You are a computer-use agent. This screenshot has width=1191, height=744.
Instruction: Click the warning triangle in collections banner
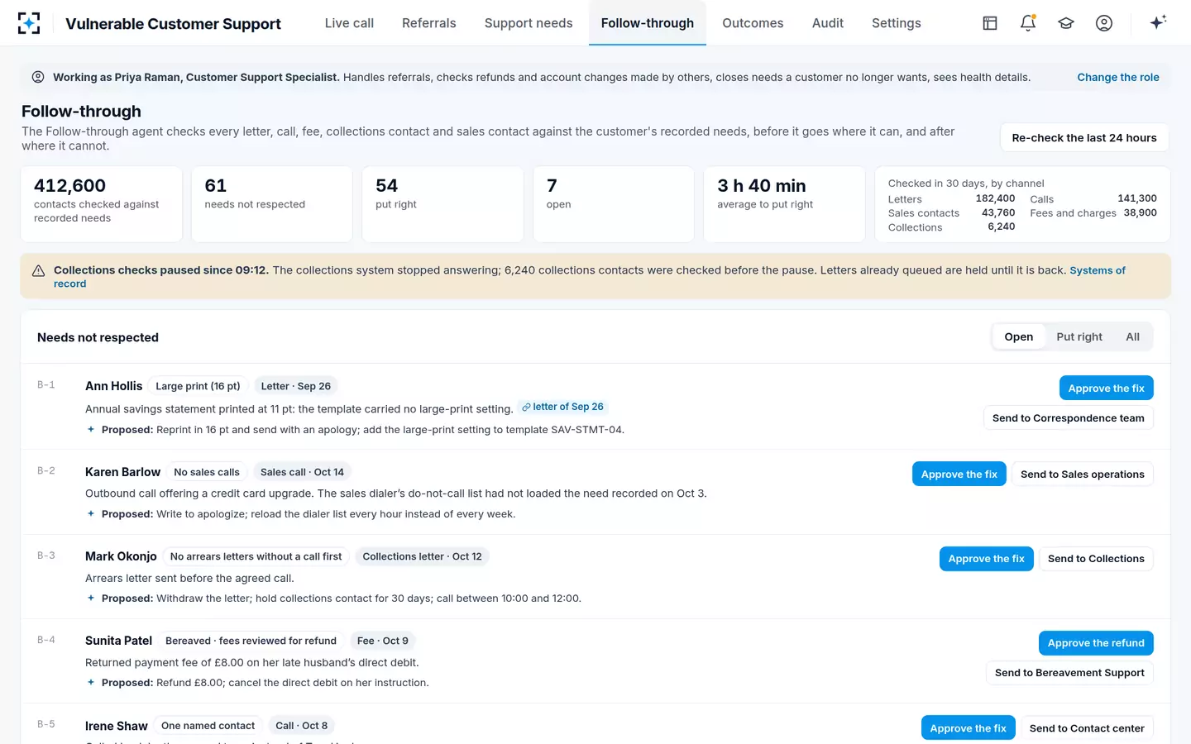pos(38,270)
